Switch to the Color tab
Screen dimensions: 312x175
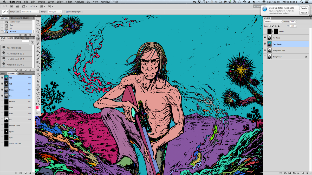point(25,18)
